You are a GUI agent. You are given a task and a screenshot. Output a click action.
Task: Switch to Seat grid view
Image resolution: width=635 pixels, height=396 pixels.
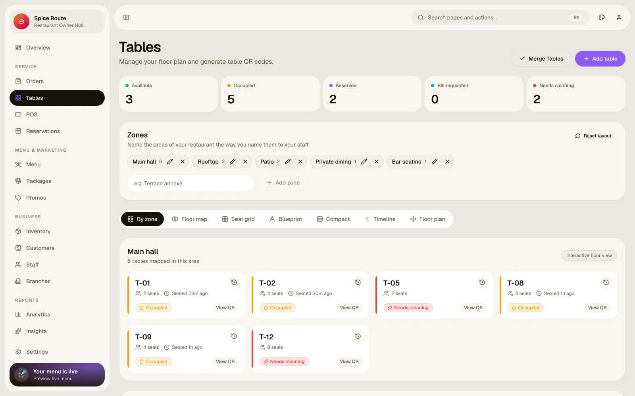click(238, 219)
